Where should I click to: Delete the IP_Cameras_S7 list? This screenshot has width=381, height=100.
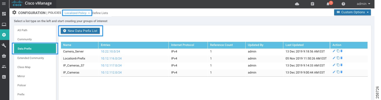[341, 65]
